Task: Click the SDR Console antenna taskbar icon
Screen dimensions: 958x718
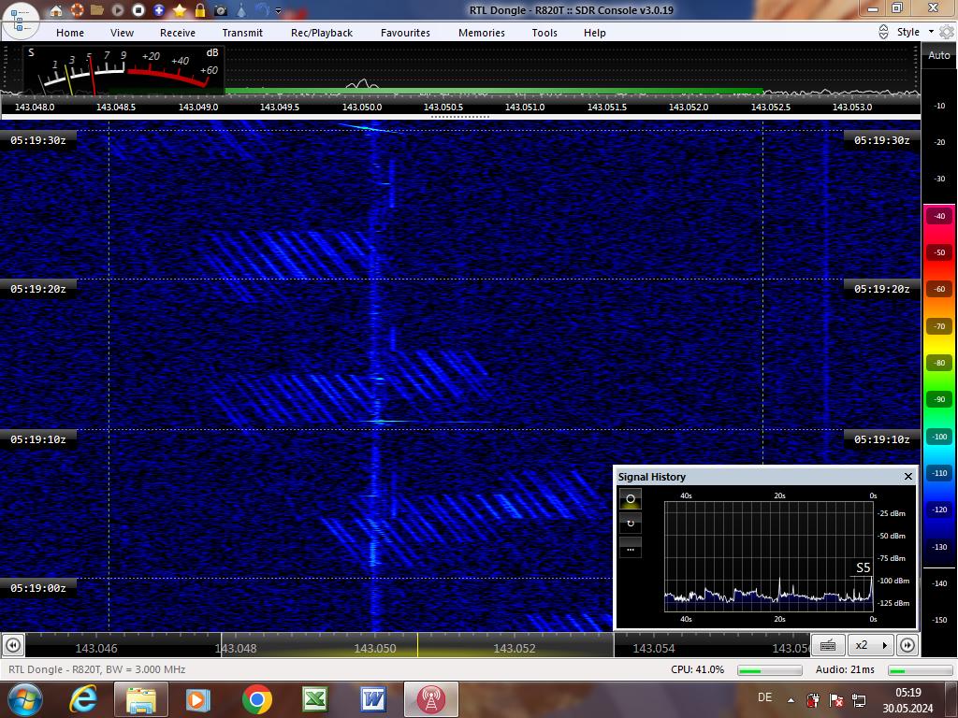Action: (430, 699)
